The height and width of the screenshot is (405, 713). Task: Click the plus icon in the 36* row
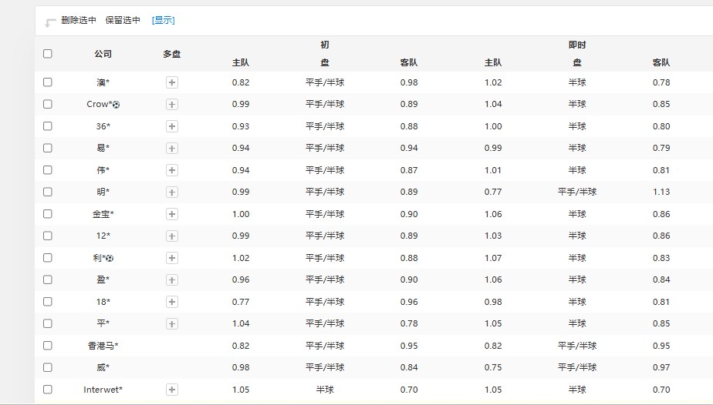click(x=171, y=126)
